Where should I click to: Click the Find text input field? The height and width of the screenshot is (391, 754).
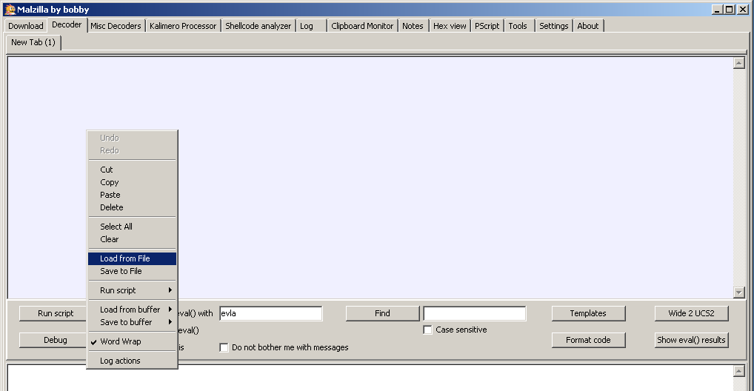474,313
